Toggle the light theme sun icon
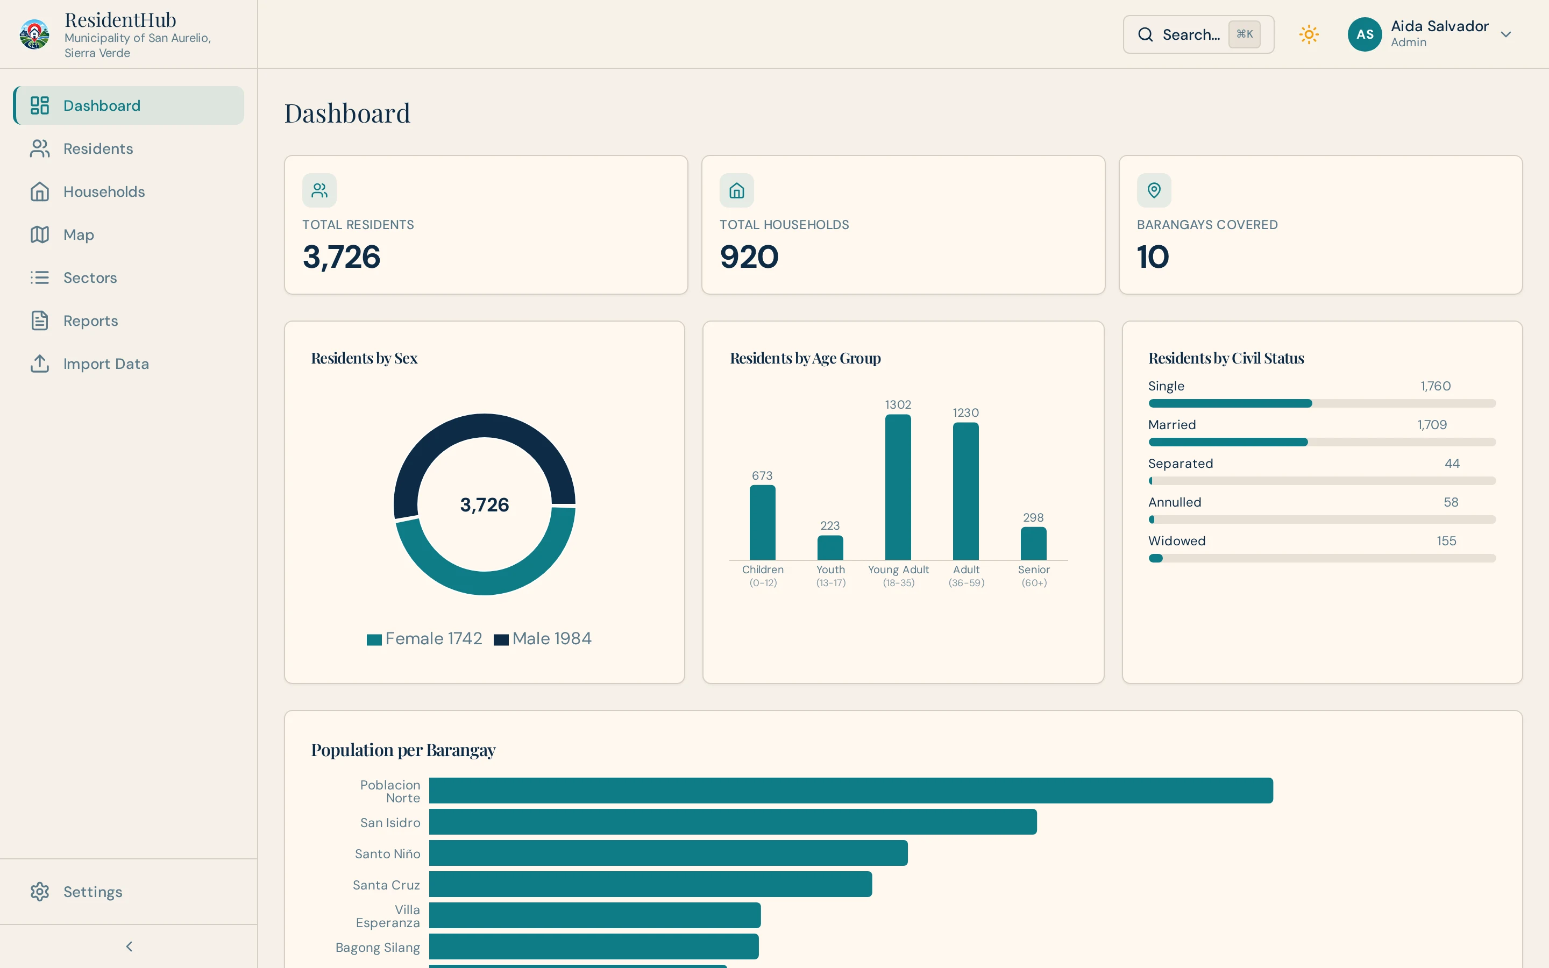The image size is (1549, 968). pyautogui.click(x=1309, y=34)
